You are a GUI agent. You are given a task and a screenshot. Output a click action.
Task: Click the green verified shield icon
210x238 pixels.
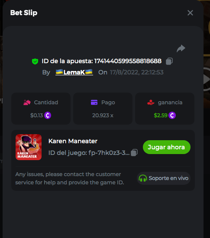pyautogui.click(x=35, y=61)
